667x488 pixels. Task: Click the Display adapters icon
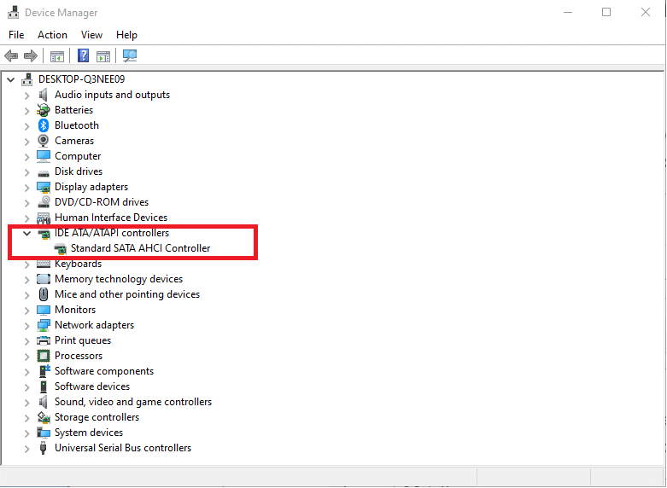tap(44, 187)
